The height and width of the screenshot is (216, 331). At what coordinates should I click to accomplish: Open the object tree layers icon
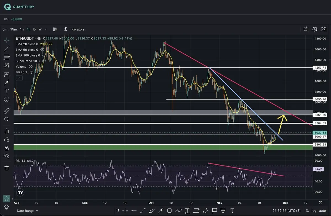pyautogui.click(x=6, y=207)
